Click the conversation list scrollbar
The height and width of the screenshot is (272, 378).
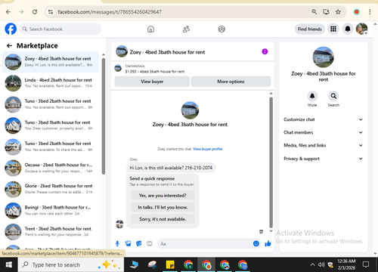[104, 116]
